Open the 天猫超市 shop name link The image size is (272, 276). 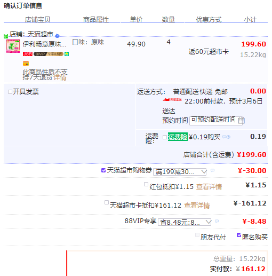coord(41,34)
